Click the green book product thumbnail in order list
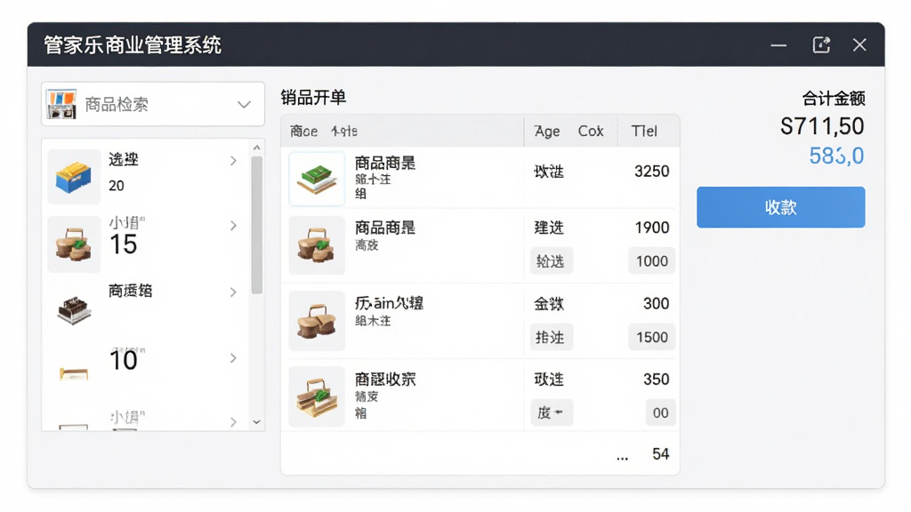Viewport: 911px width, 512px height. (317, 179)
